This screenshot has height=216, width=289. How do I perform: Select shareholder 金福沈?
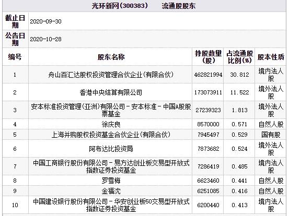pos(111,191)
